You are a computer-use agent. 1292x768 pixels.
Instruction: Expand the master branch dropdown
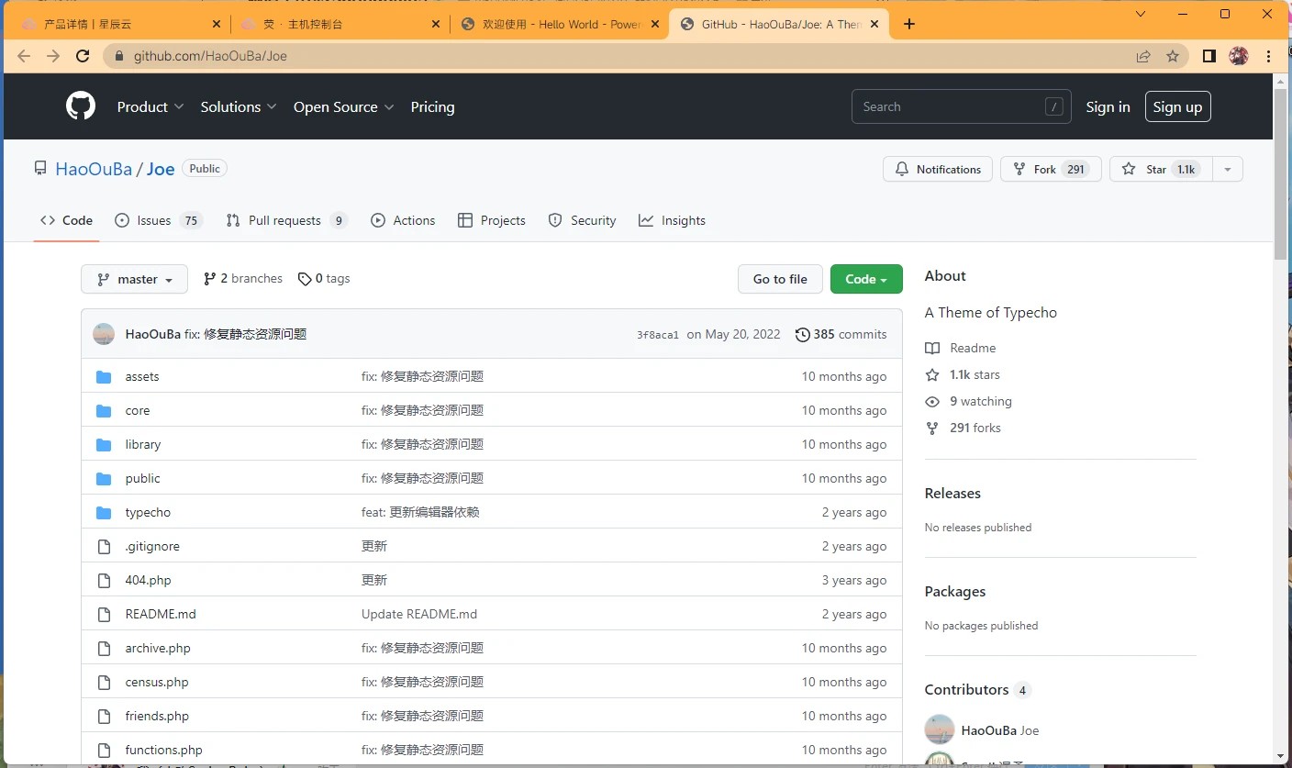click(x=134, y=279)
